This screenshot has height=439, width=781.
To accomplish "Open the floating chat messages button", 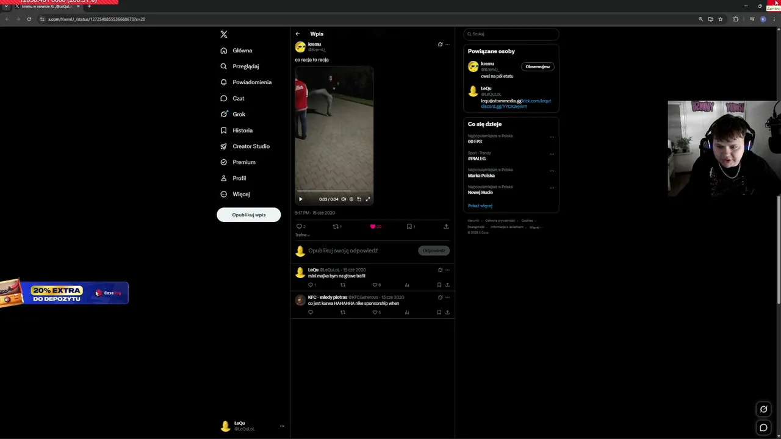I will [x=763, y=427].
